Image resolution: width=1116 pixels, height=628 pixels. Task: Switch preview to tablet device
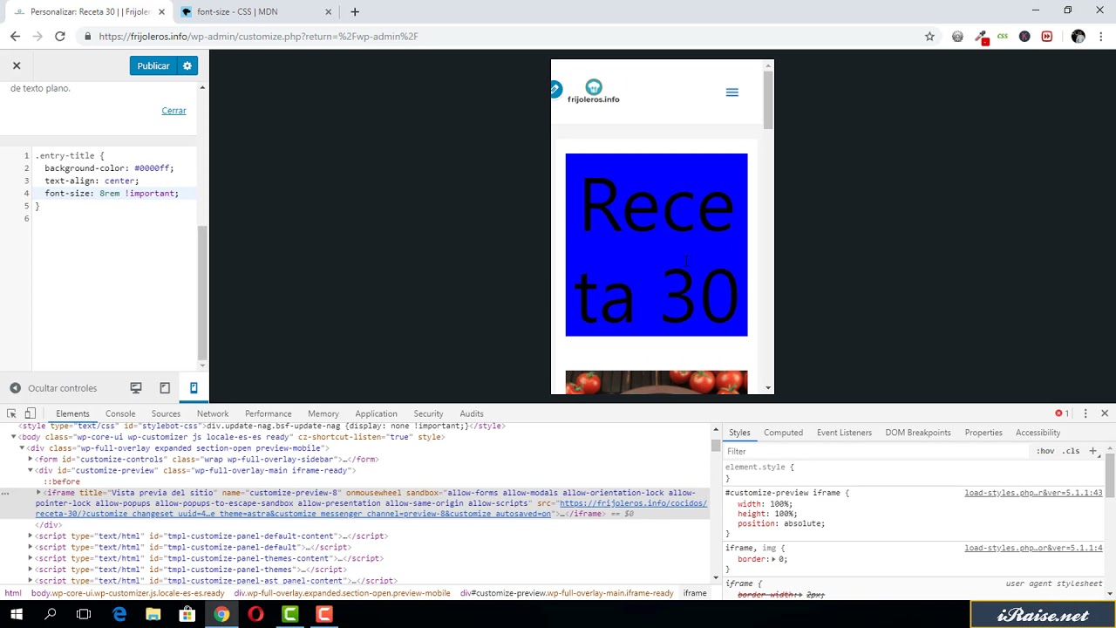pyautogui.click(x=165, y=388)
